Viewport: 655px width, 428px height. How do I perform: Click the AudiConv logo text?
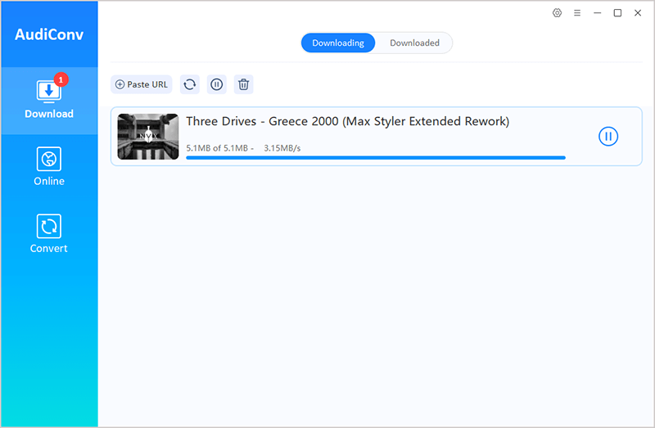49,34
